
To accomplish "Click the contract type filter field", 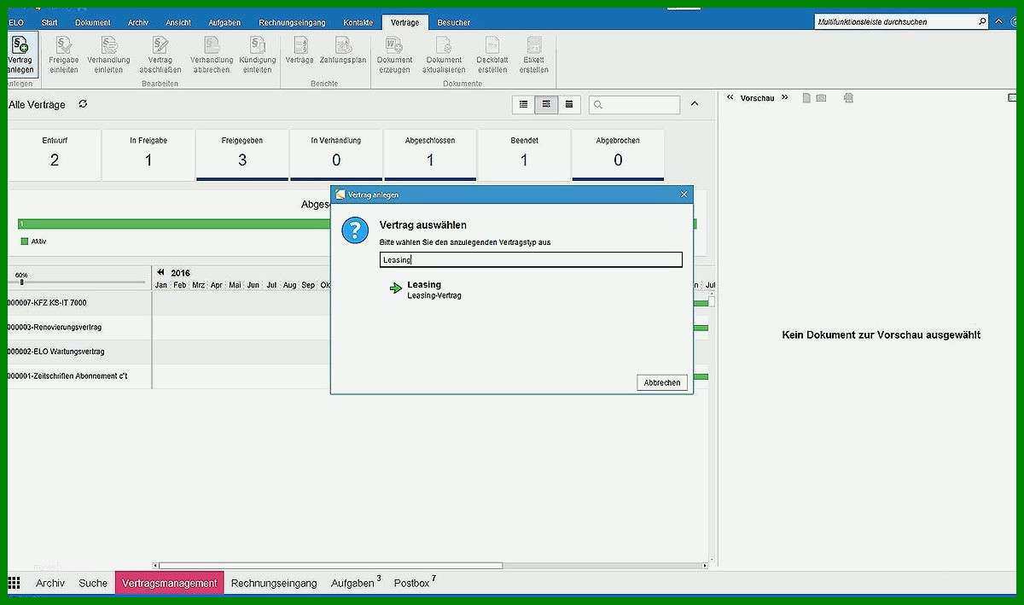I will [531, 259].
